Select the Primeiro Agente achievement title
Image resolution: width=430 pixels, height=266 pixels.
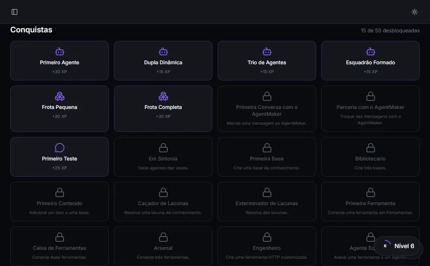(60, 63)
